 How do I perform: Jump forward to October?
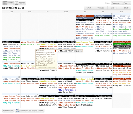point(115,8)
